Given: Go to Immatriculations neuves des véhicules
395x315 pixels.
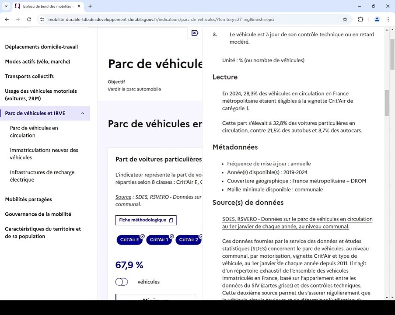Looking at the screenshot, I should (x=44, y=154).
